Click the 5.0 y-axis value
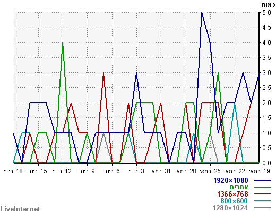This screenshot has height=214, width=276. click(266, 13)
